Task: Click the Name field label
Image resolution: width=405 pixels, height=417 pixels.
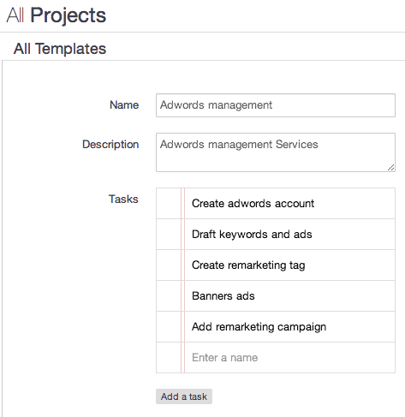Action: [124, 105]
